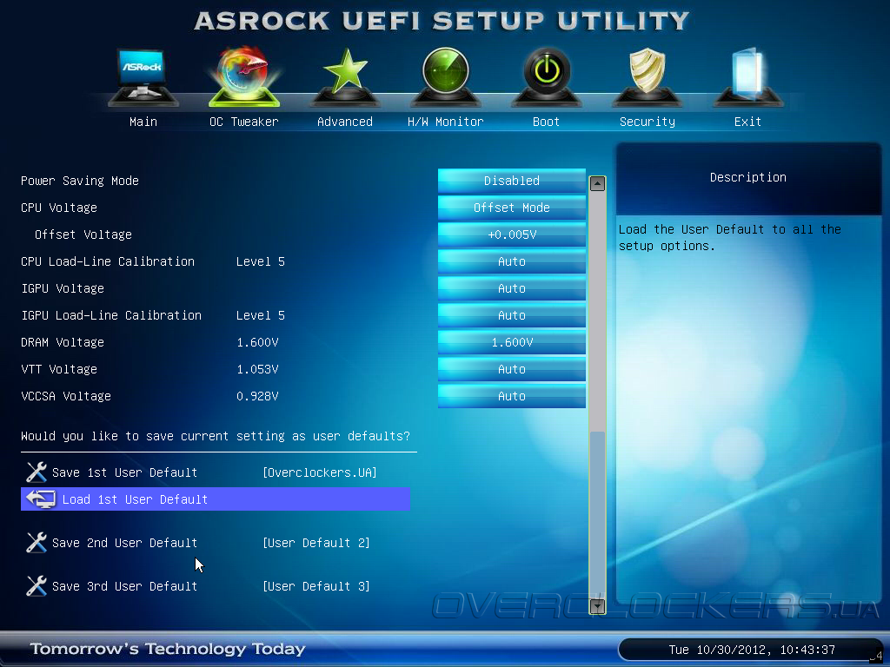Select the IGPU Voltage label

[x=63, y=288]
